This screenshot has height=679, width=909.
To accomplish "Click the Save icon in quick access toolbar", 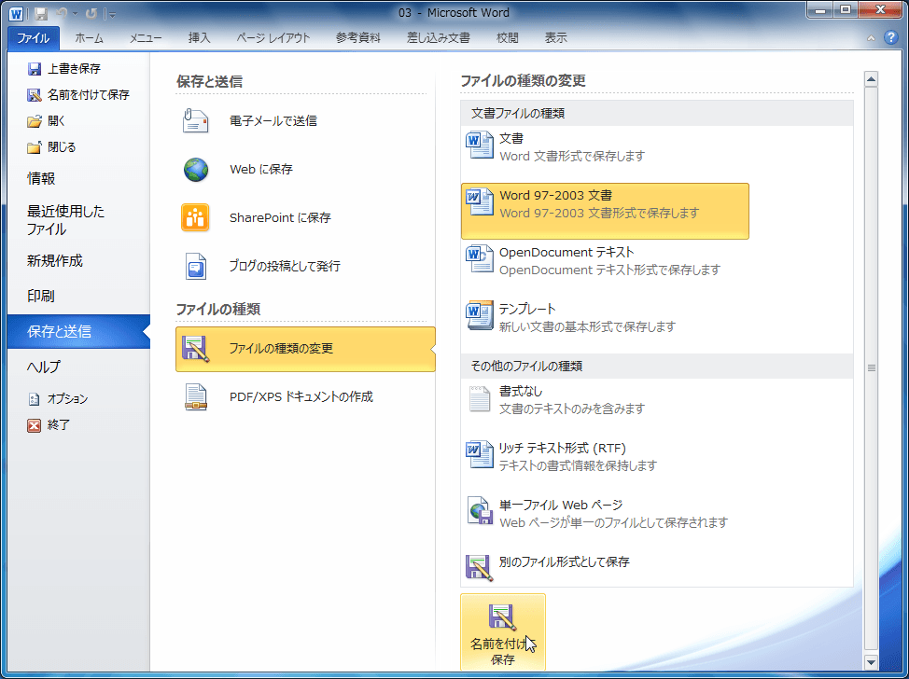I will pos(40,13).
